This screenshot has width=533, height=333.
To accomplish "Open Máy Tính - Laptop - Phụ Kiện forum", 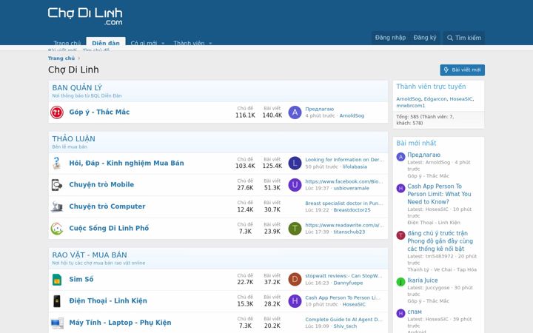I will [x=120, y=323].
